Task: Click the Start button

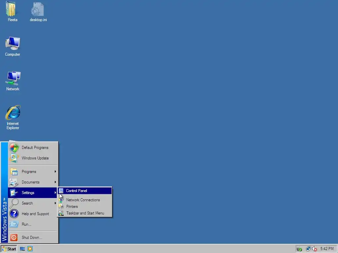Action: pos(9,249)
